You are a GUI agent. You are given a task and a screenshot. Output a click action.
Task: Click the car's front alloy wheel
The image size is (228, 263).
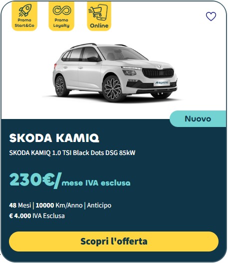click(112, 89)
